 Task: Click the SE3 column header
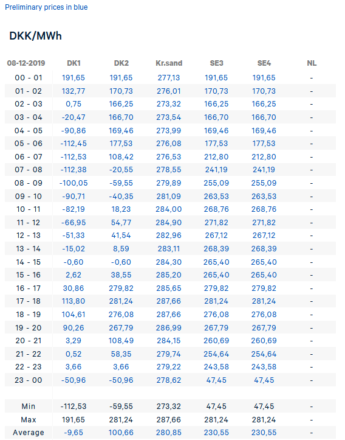pyautogui.click(x=216, y=63)
